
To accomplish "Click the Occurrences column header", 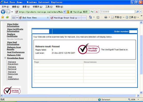I will click(x=109, y=62).
